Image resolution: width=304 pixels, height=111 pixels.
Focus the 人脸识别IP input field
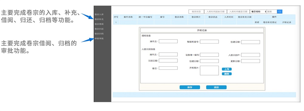250,55
